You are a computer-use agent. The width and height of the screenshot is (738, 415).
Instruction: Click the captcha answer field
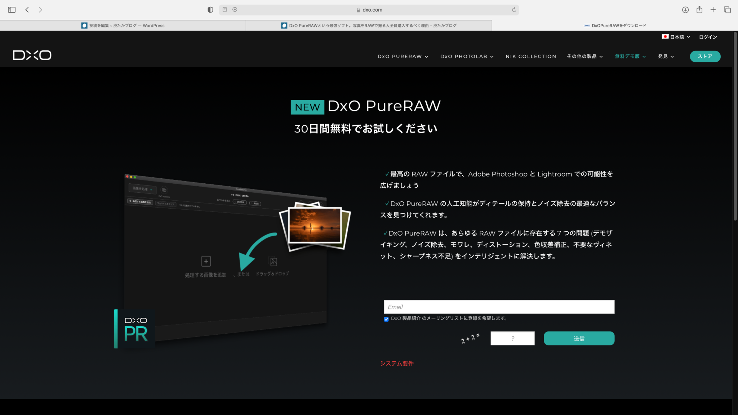tap(512, 338)
